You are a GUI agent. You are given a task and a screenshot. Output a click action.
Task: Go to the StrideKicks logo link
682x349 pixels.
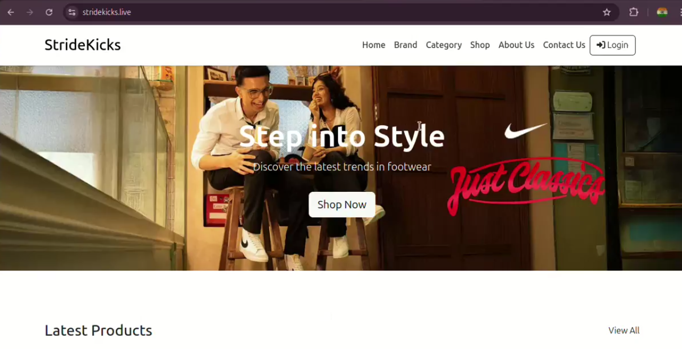83,45
